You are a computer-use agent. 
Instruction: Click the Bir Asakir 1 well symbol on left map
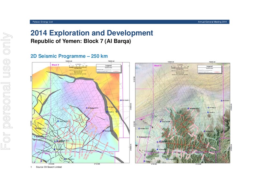coord(121,100)
